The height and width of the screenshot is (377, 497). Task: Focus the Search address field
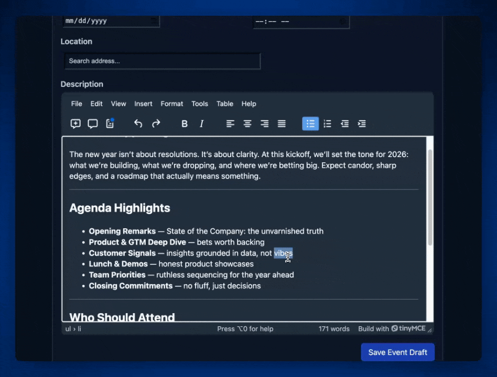tap(163, 61)
